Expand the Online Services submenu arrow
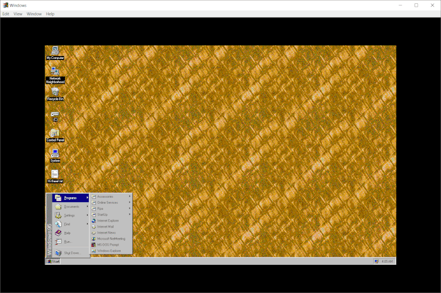 [x=130, y=202]
